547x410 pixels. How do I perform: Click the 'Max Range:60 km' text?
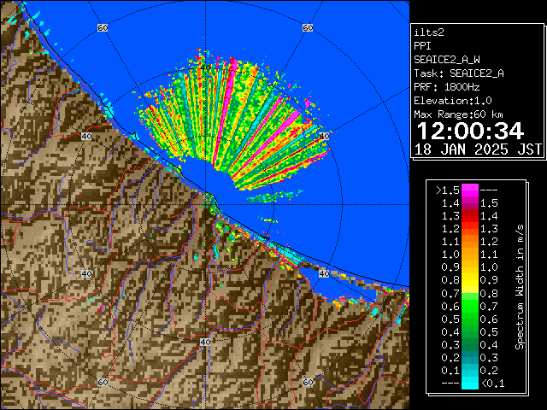[458, 114]
